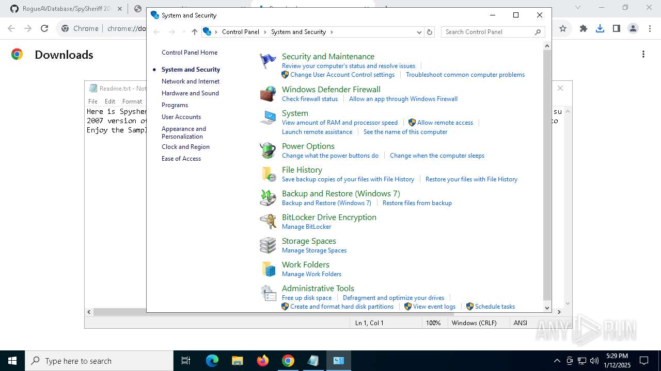The width and height of the screenshot is (661, 371).
Task: Click the Control Panel address bar icon
Action: (207, 32)
